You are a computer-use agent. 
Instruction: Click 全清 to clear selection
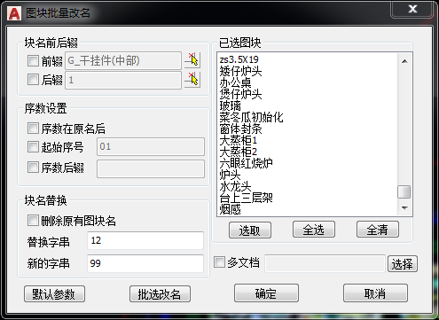pyautogui.click(x=378, y=230)
